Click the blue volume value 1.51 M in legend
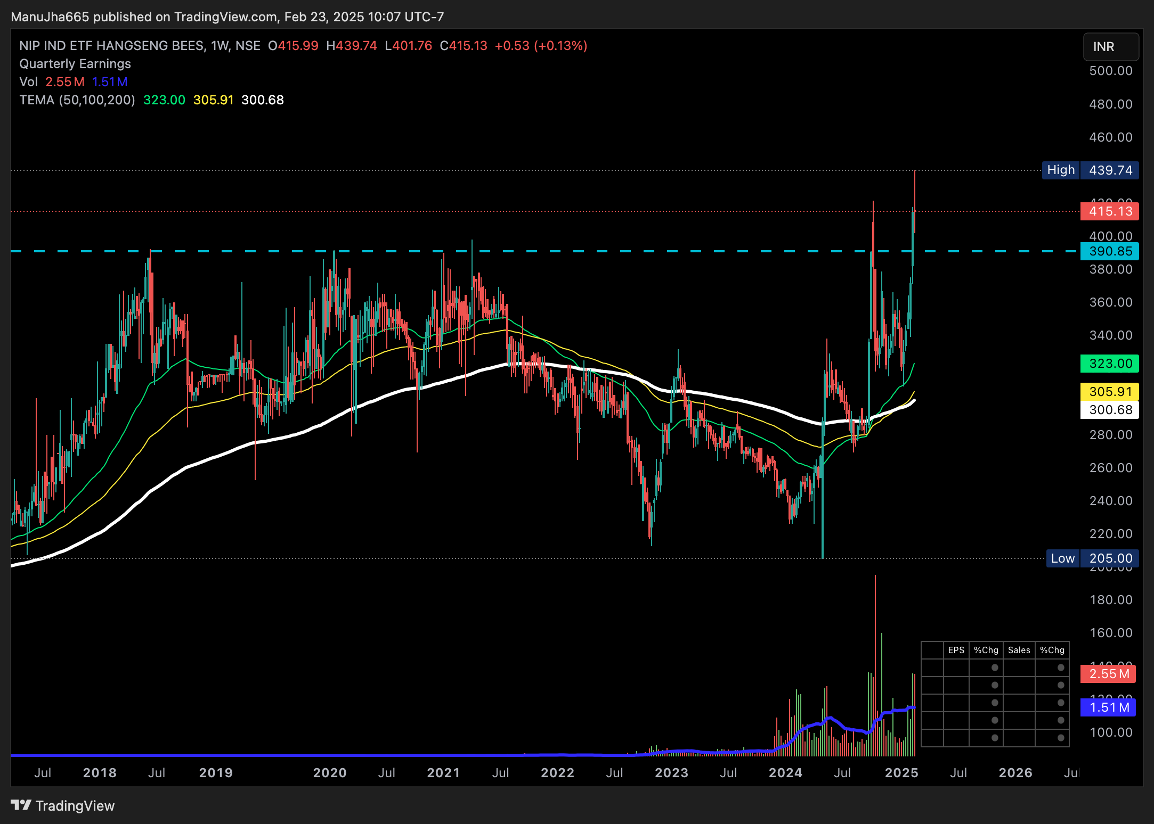 click(x=110, y=82)
